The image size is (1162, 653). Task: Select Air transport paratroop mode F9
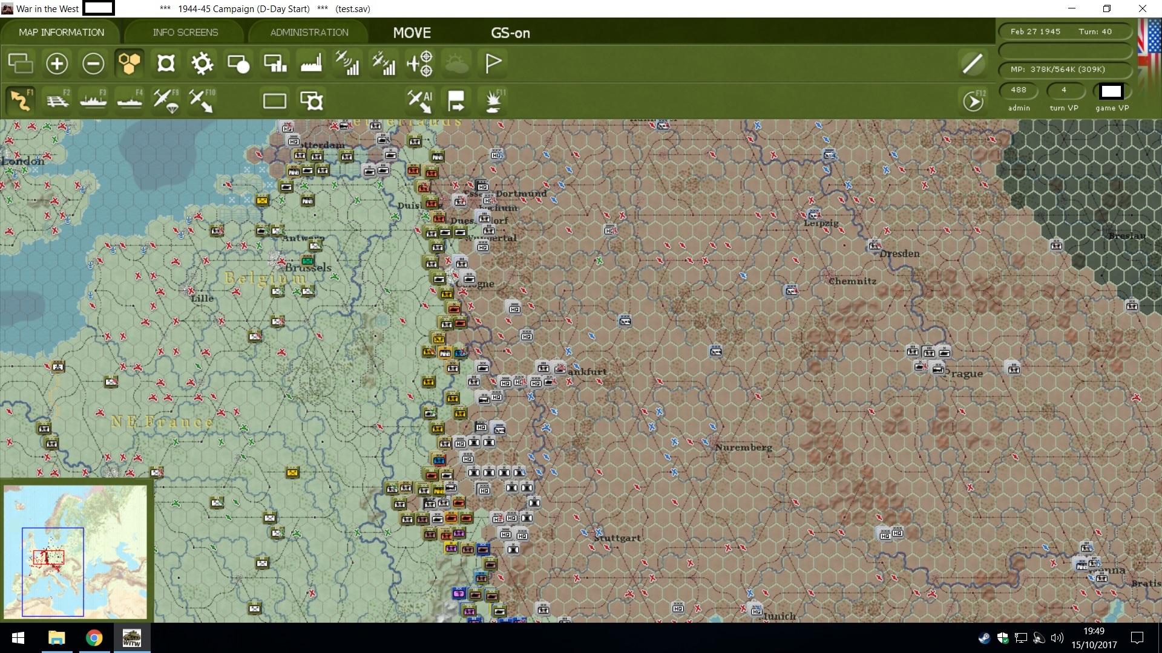click(x=166, y=100)
